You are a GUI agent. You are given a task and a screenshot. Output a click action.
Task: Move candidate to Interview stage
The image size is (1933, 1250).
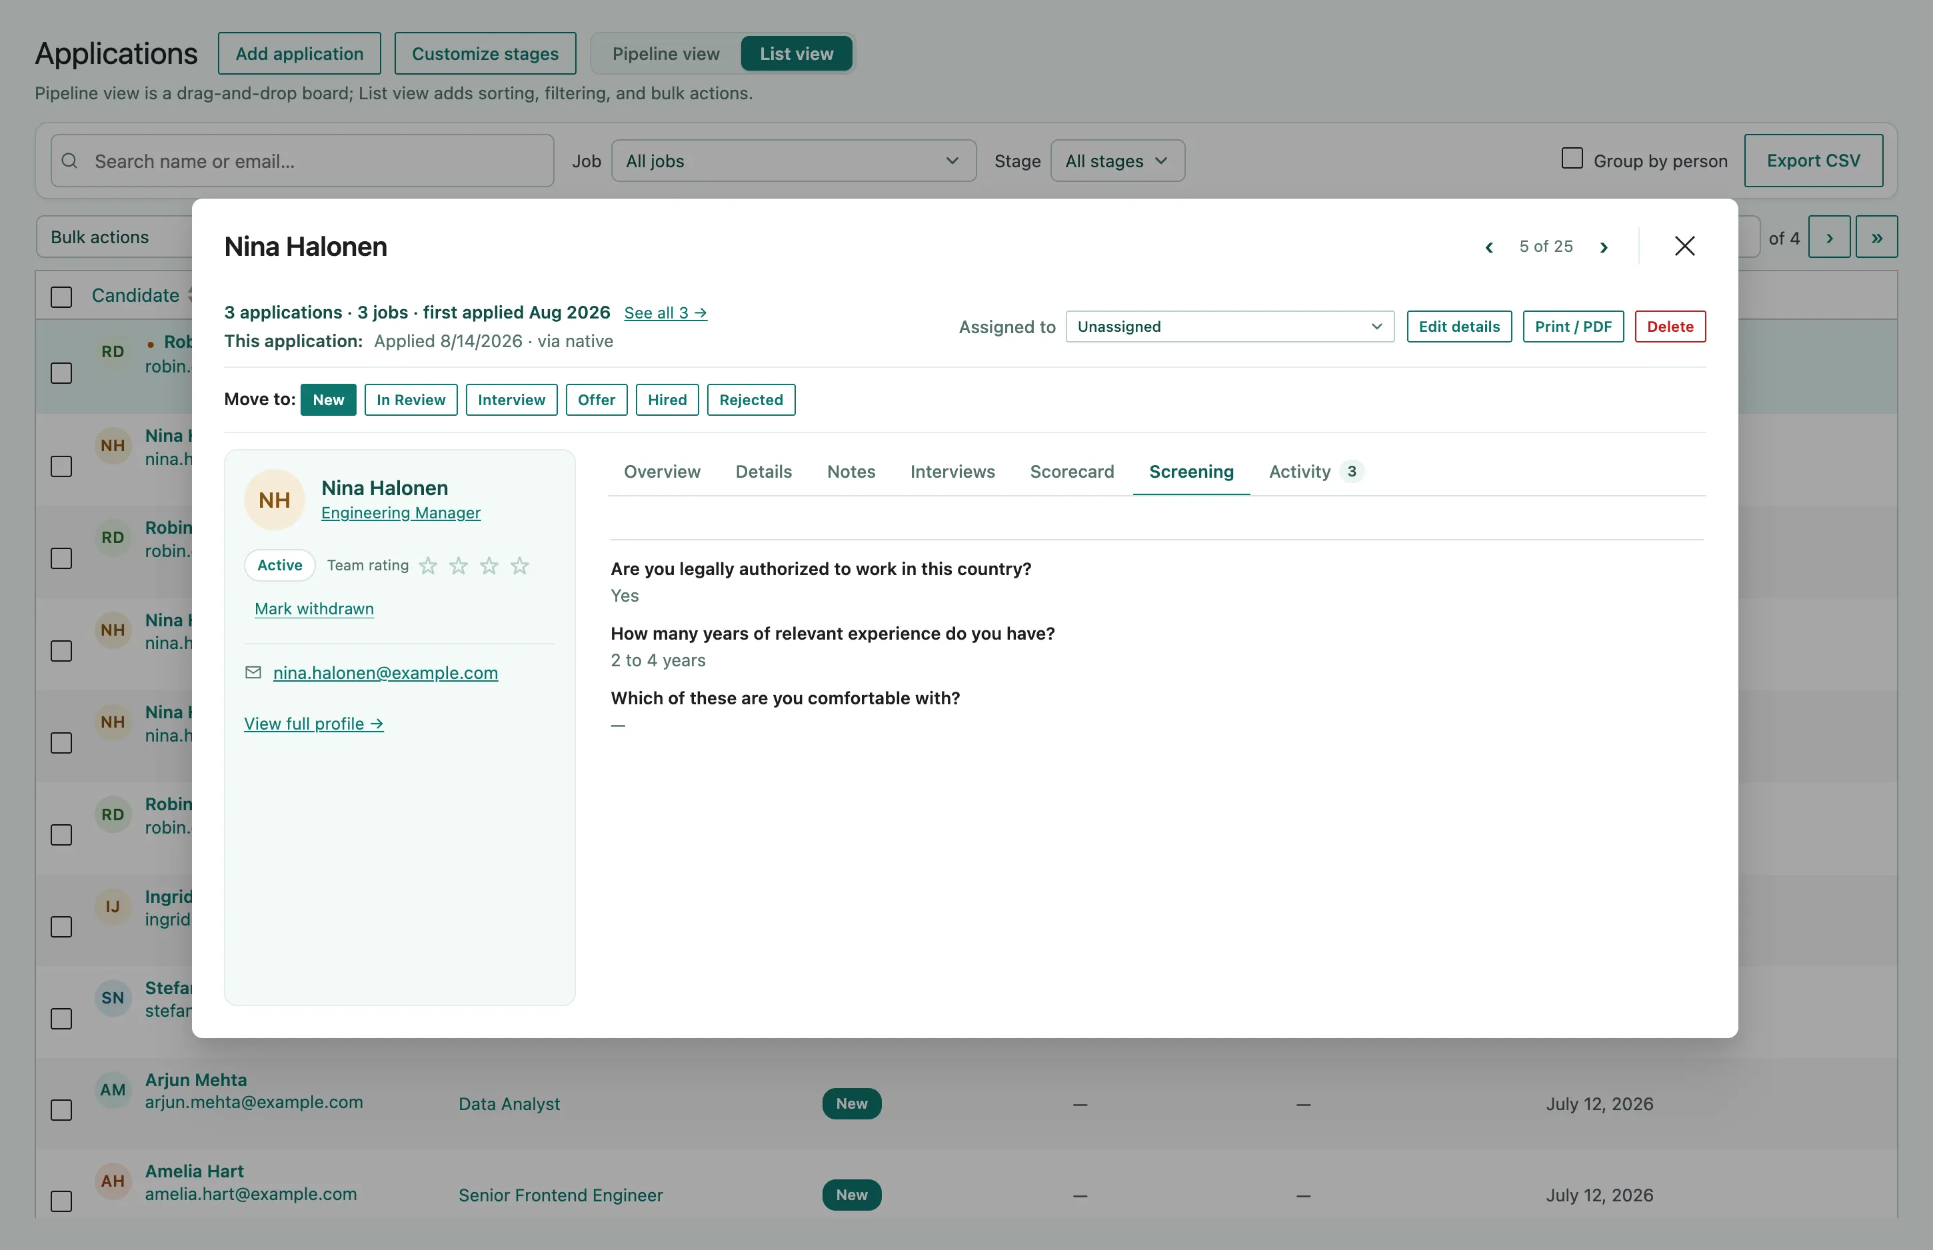(x=511, y=399)
